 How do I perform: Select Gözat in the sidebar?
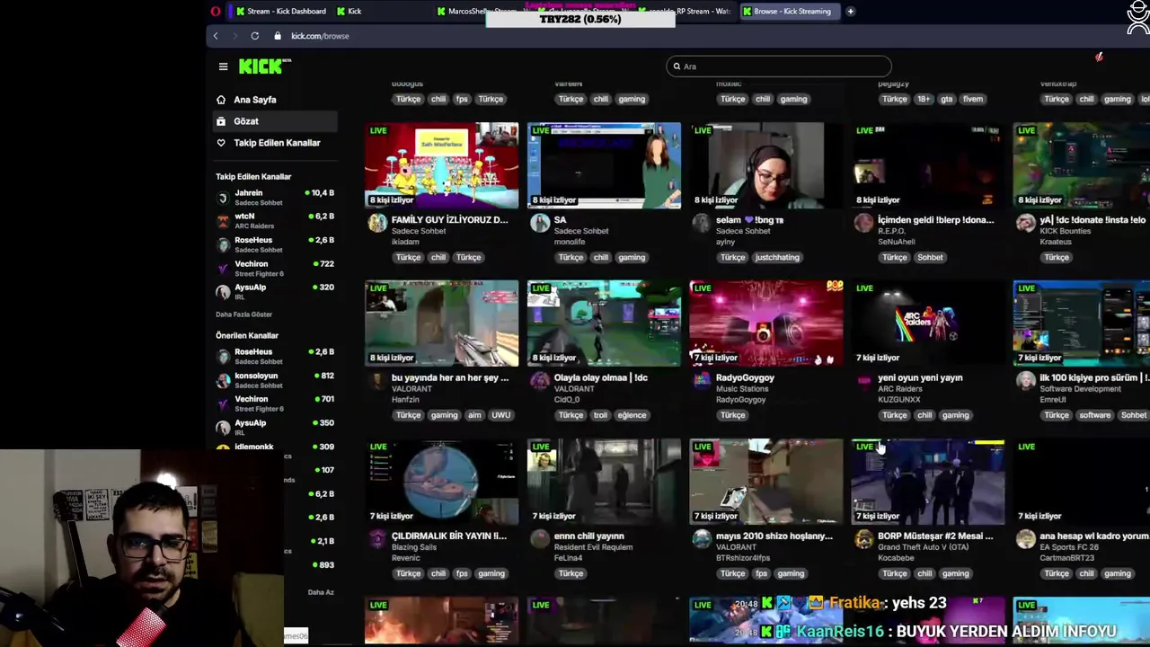click(276, 121)
